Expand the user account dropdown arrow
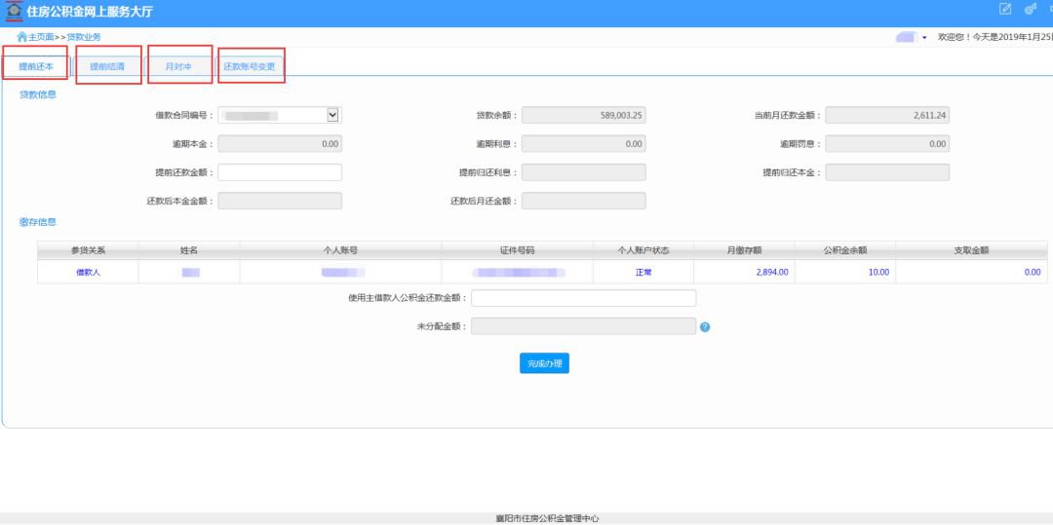The height and width of the screenshot is (525, 1053). (x=923, y=37)
